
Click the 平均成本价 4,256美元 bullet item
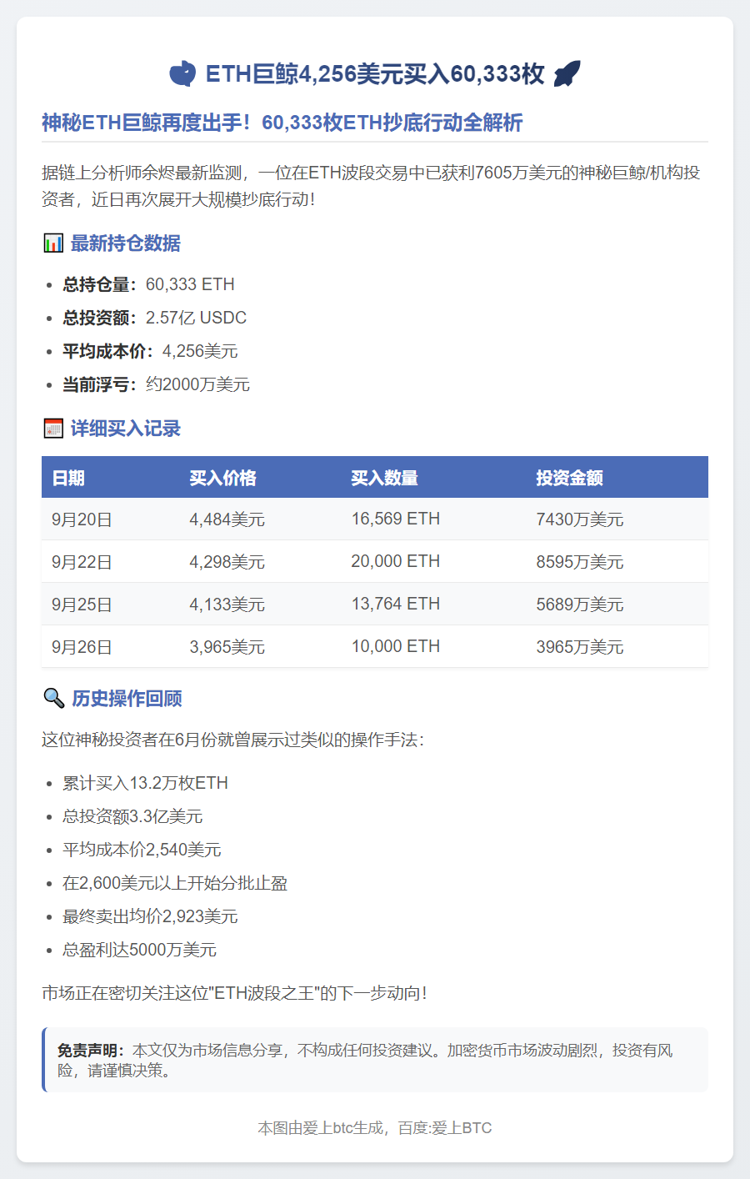[x=150, y=351]
